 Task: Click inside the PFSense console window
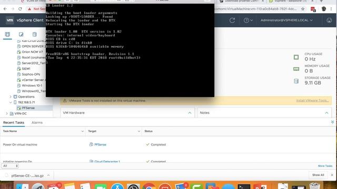click(x=130, y=50)
